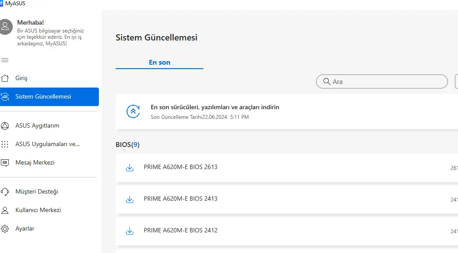The width and height of the screenshot is (458, 253).
Task: Download PRIME A620M-E BIOS 2413
Action: [x=129, y=199]
